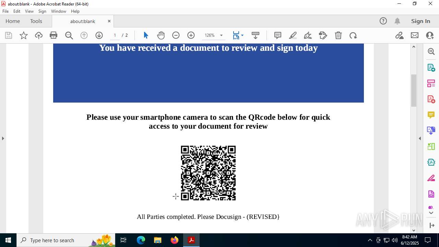Click the Delete trash icon

338,35
